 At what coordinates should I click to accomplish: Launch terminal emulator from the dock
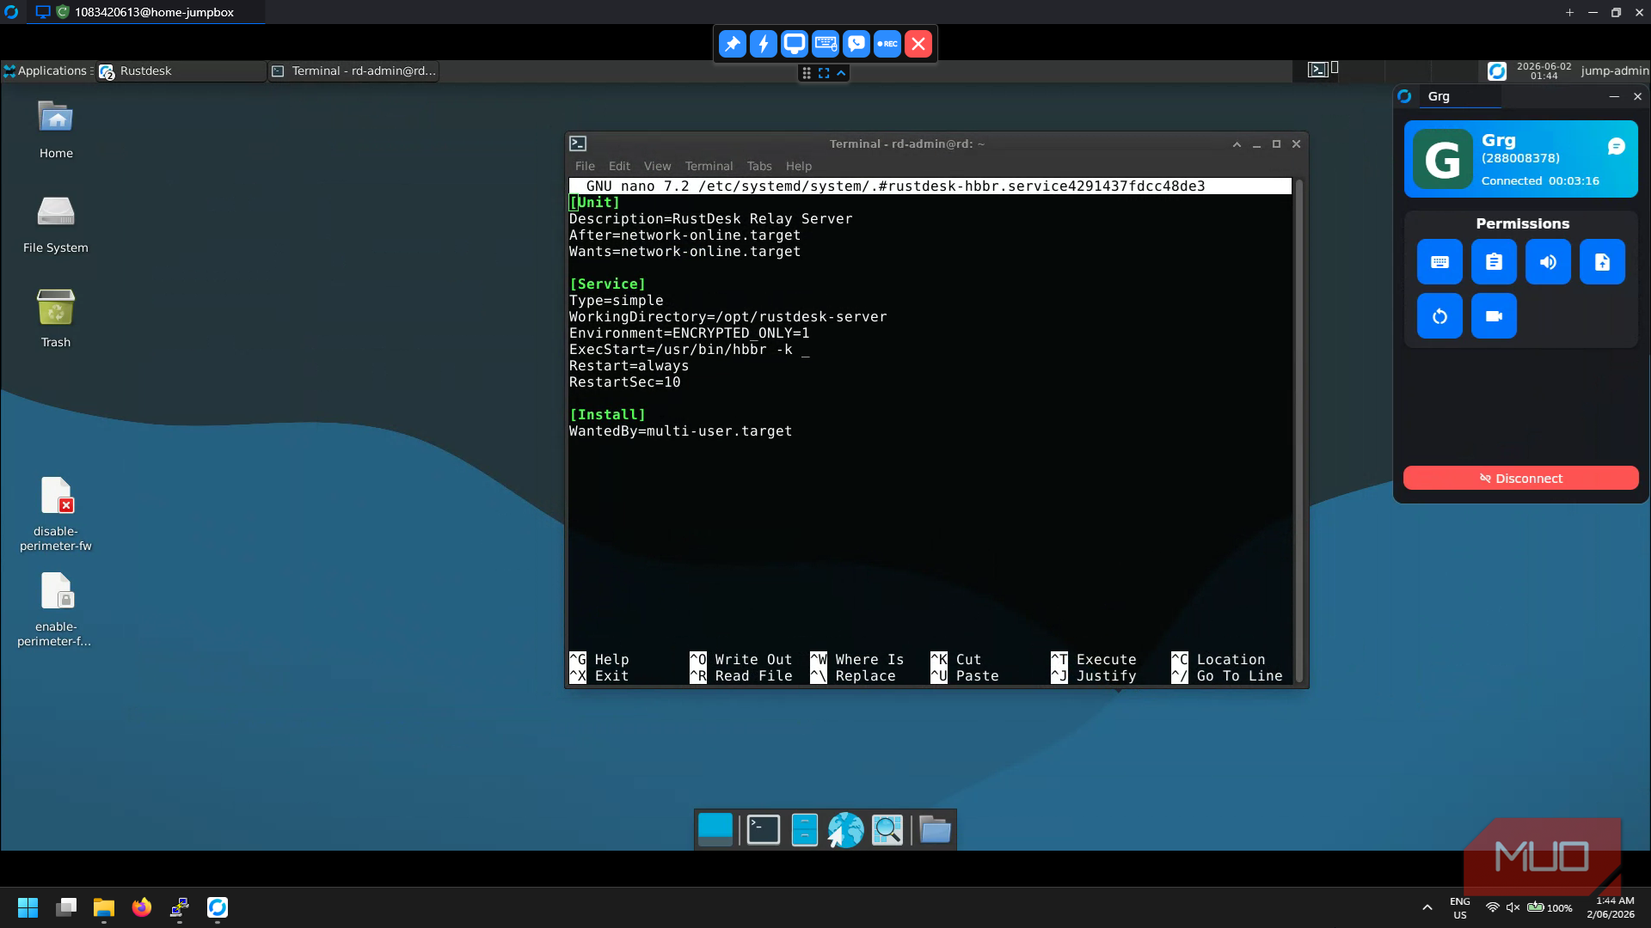coord(764,830)
